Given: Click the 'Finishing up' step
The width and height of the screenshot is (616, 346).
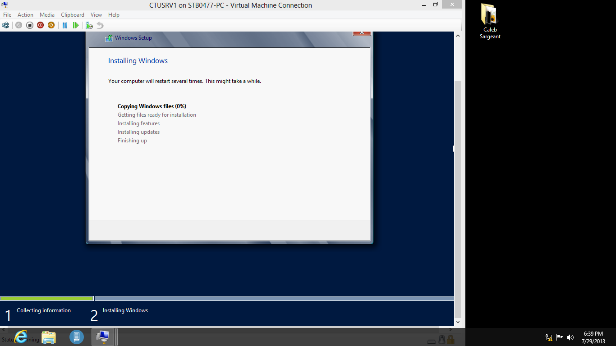Looking at the screenshot, I should [x=132, y=141].
